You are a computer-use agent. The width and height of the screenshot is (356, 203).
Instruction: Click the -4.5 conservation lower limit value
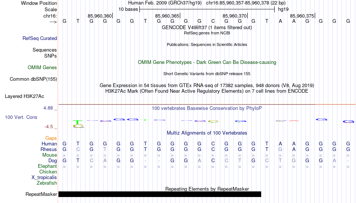pyautogui.click(x=49, y=127)
